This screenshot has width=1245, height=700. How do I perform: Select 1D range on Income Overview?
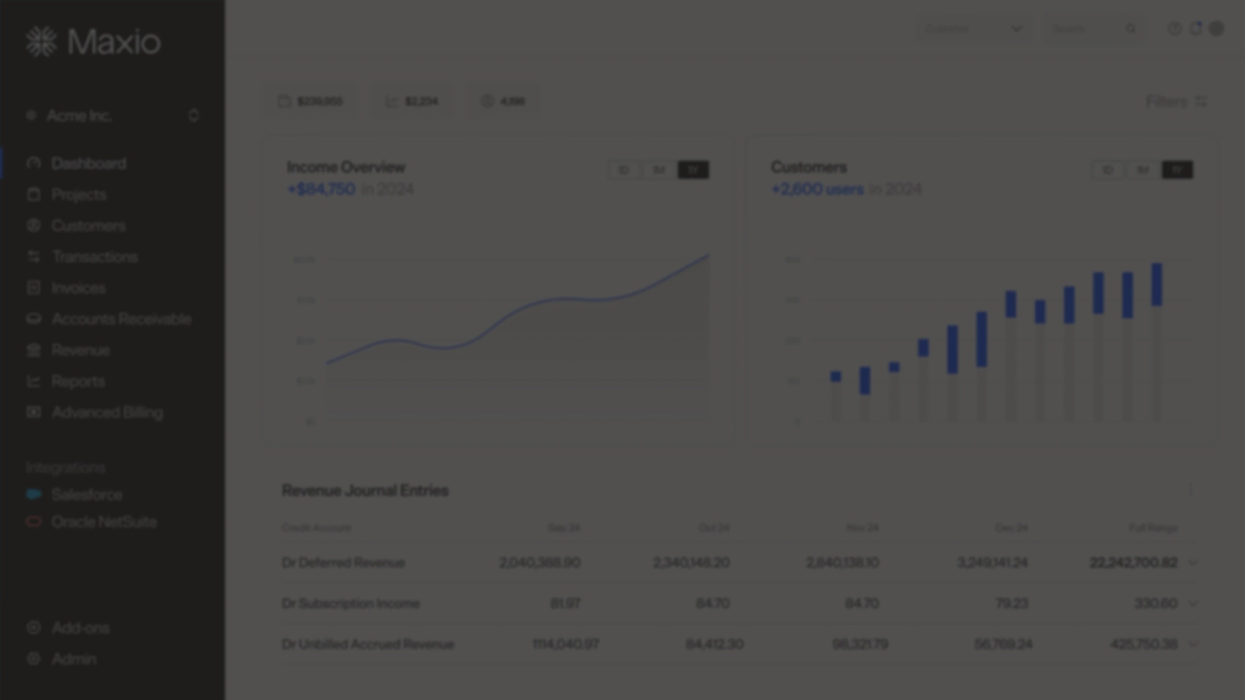click(x=623, y=170)
